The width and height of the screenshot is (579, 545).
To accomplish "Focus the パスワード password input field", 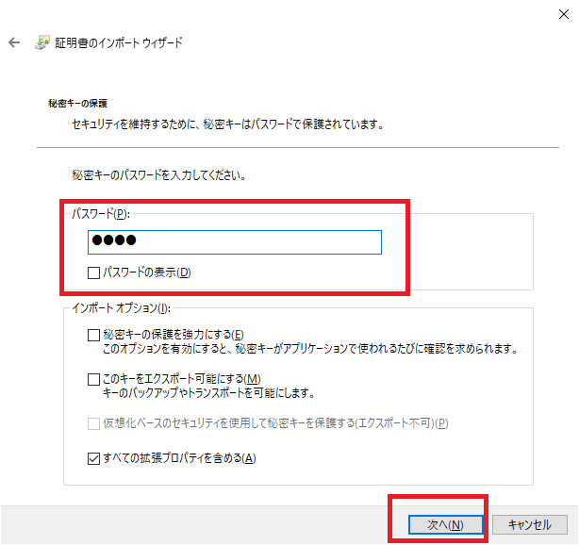I will (x=235, y=242).
